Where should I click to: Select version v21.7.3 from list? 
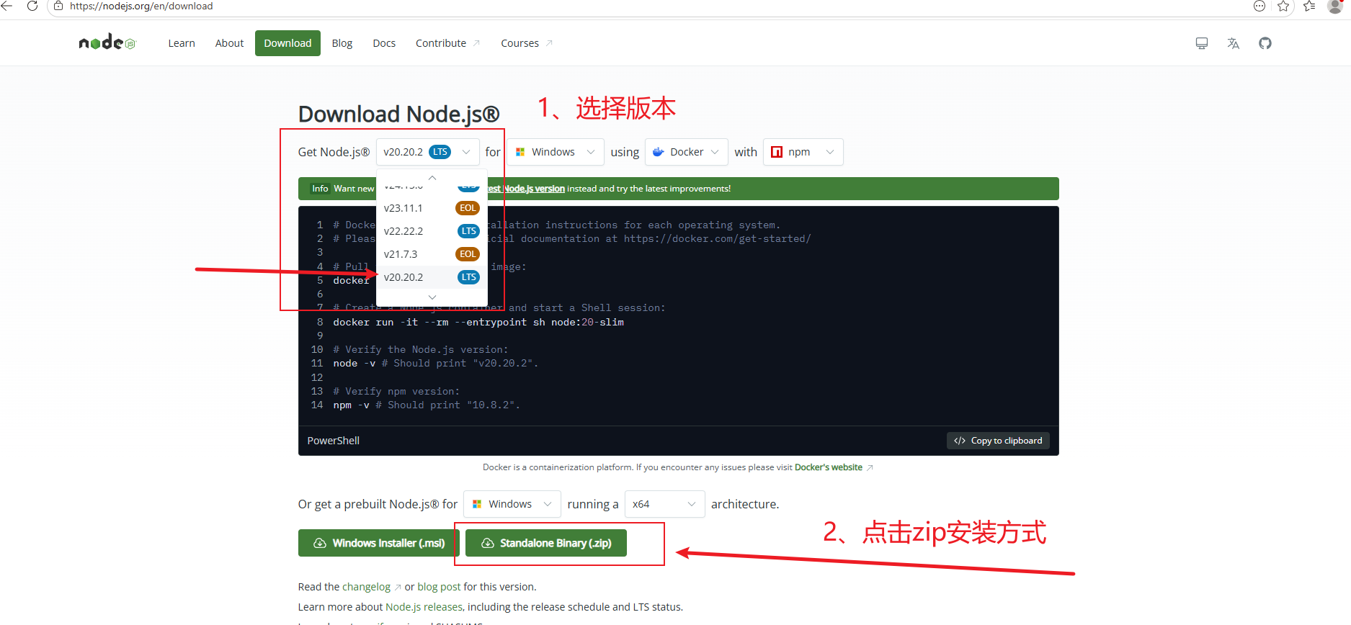[432, 254]
